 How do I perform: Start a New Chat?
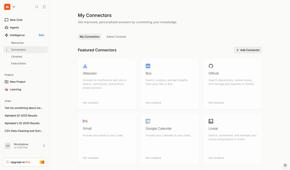[16, 20]
